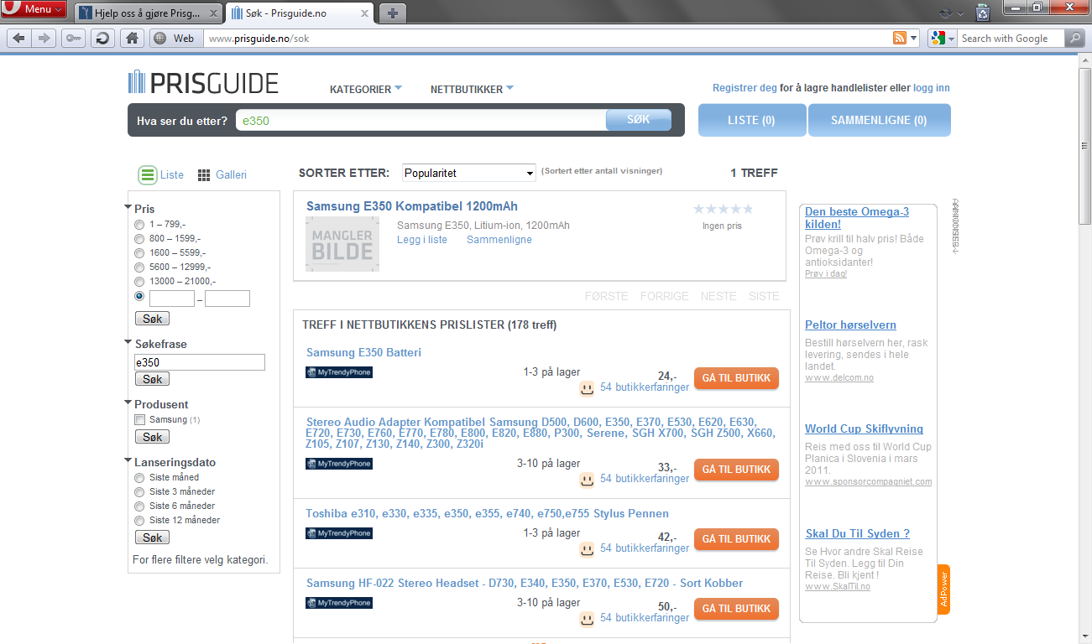1092x644 pixels.
Task: Click the 'MANGLER BILDE' product thumbnail
Action: click(342, 244)
